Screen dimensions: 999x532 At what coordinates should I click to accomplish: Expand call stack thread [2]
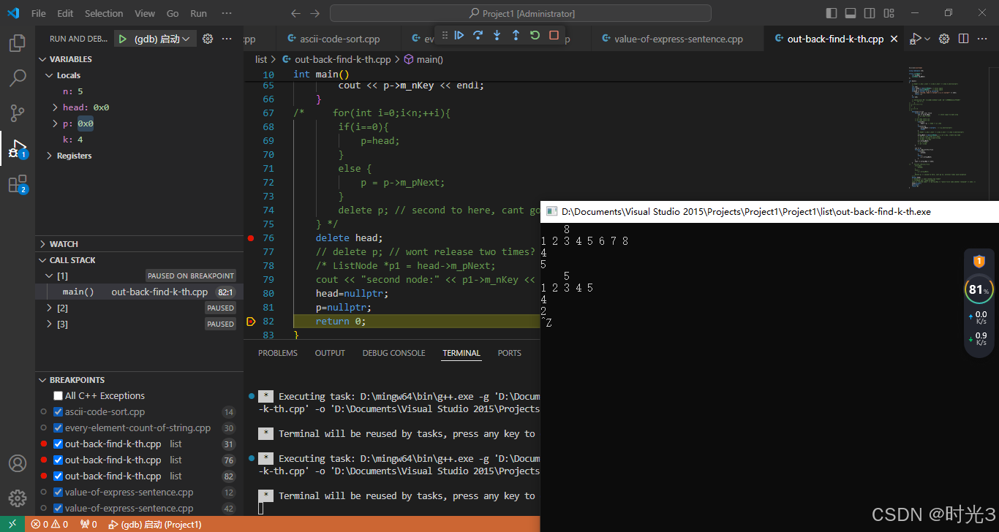49,308
